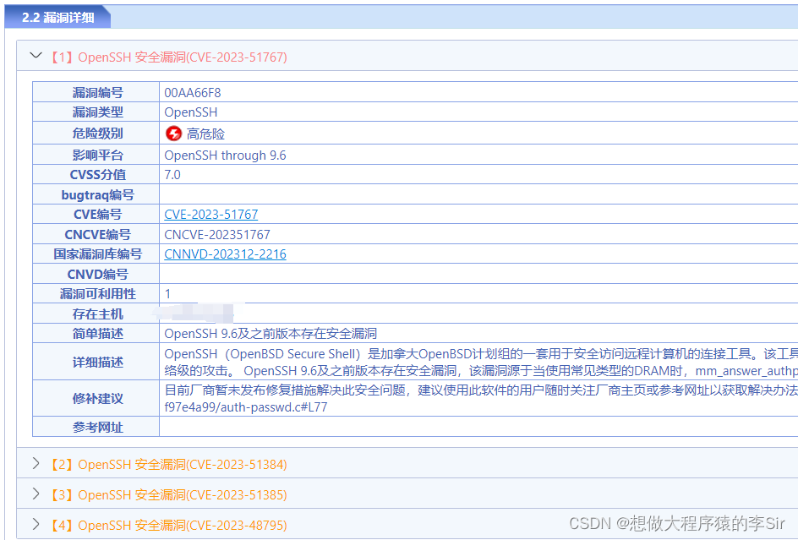Image resolution: width=798 pixels, height=540 pixels.
Task: Expand the CVE-2023-51384 vulnerability entry
Action: (x=36, y=463)
